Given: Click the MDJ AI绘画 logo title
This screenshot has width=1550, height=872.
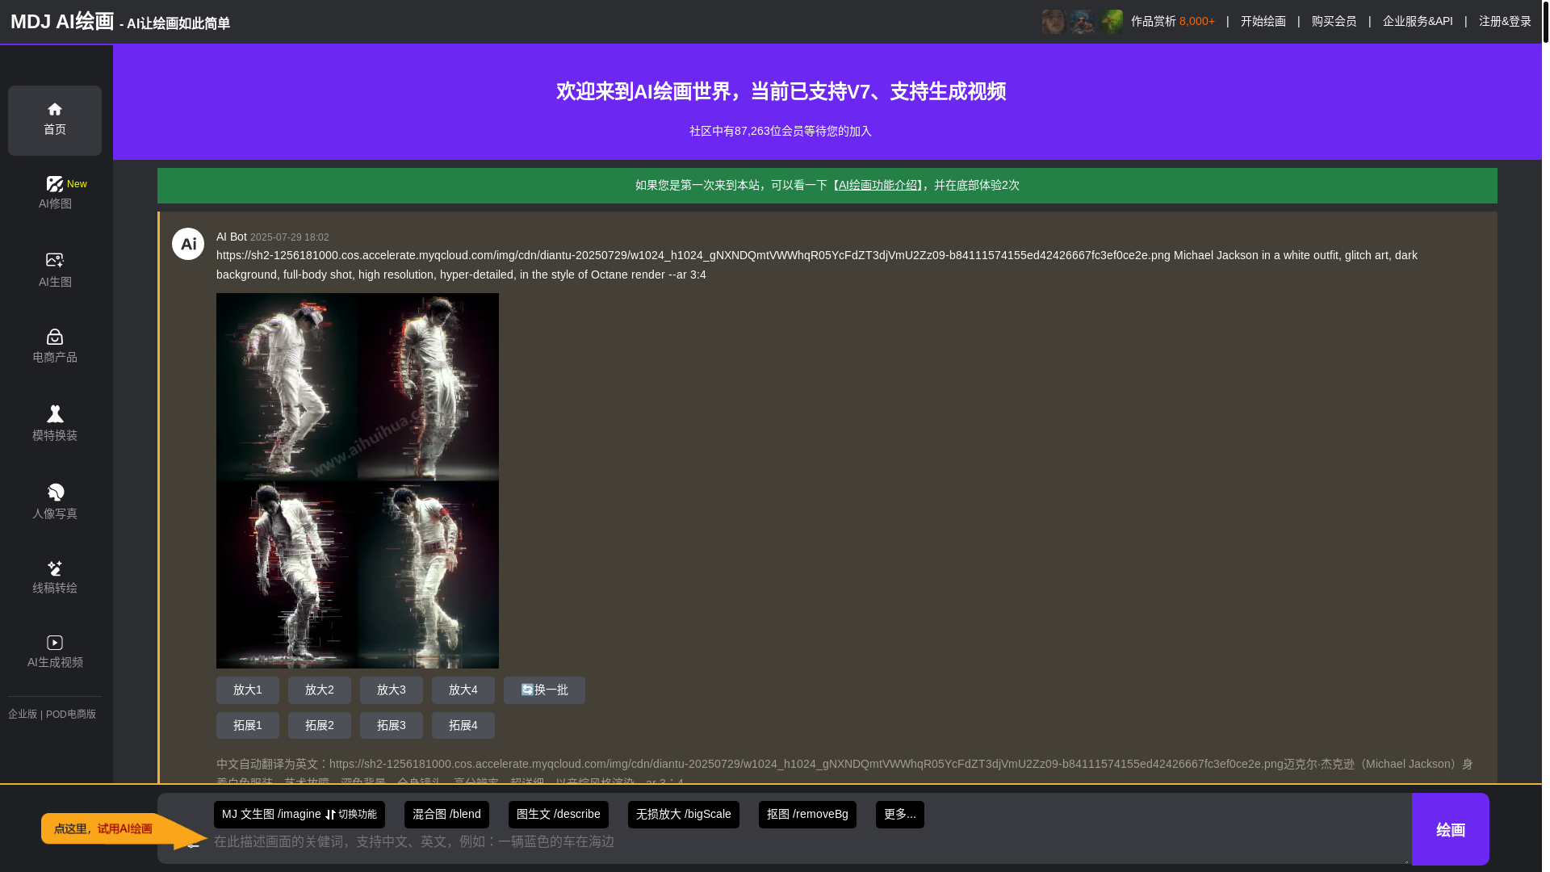Looking at the screenshot, I should (x=62, y=22).
